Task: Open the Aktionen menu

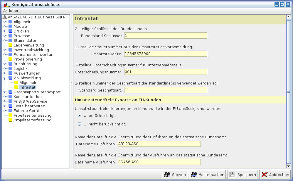Action: (x=11, y=11)
